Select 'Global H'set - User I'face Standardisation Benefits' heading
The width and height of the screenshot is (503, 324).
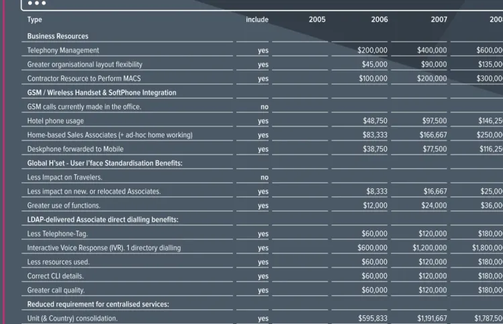tap(105, 163)
